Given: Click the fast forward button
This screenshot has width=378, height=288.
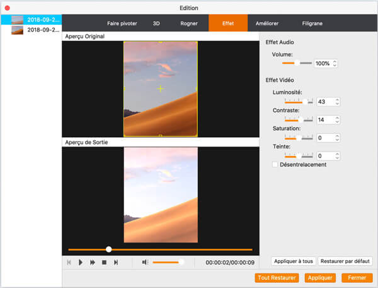Looking at the screenshot, I should [x=93, y=262].
